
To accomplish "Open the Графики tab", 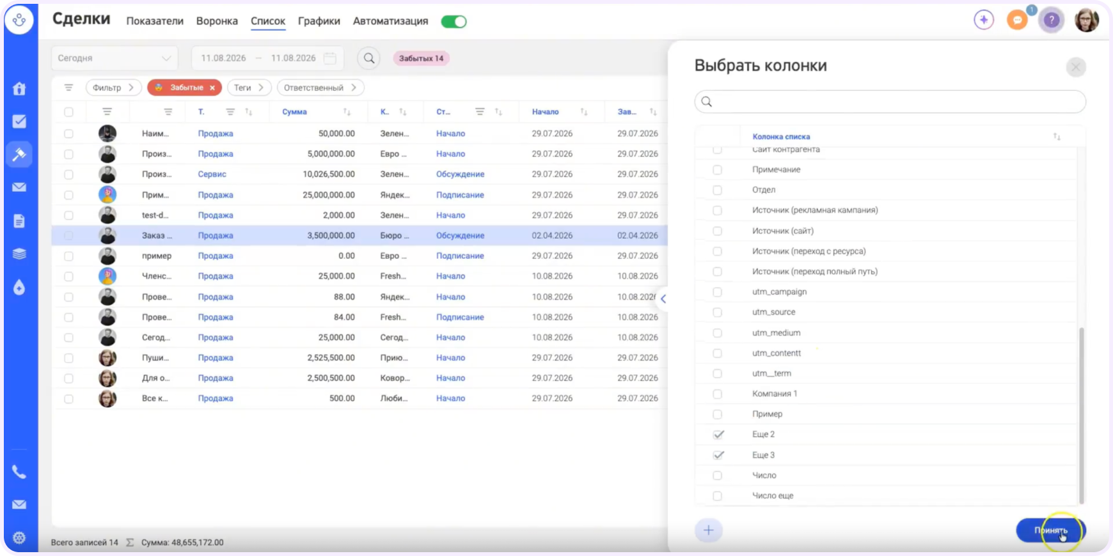I will [x=319, y=21].
